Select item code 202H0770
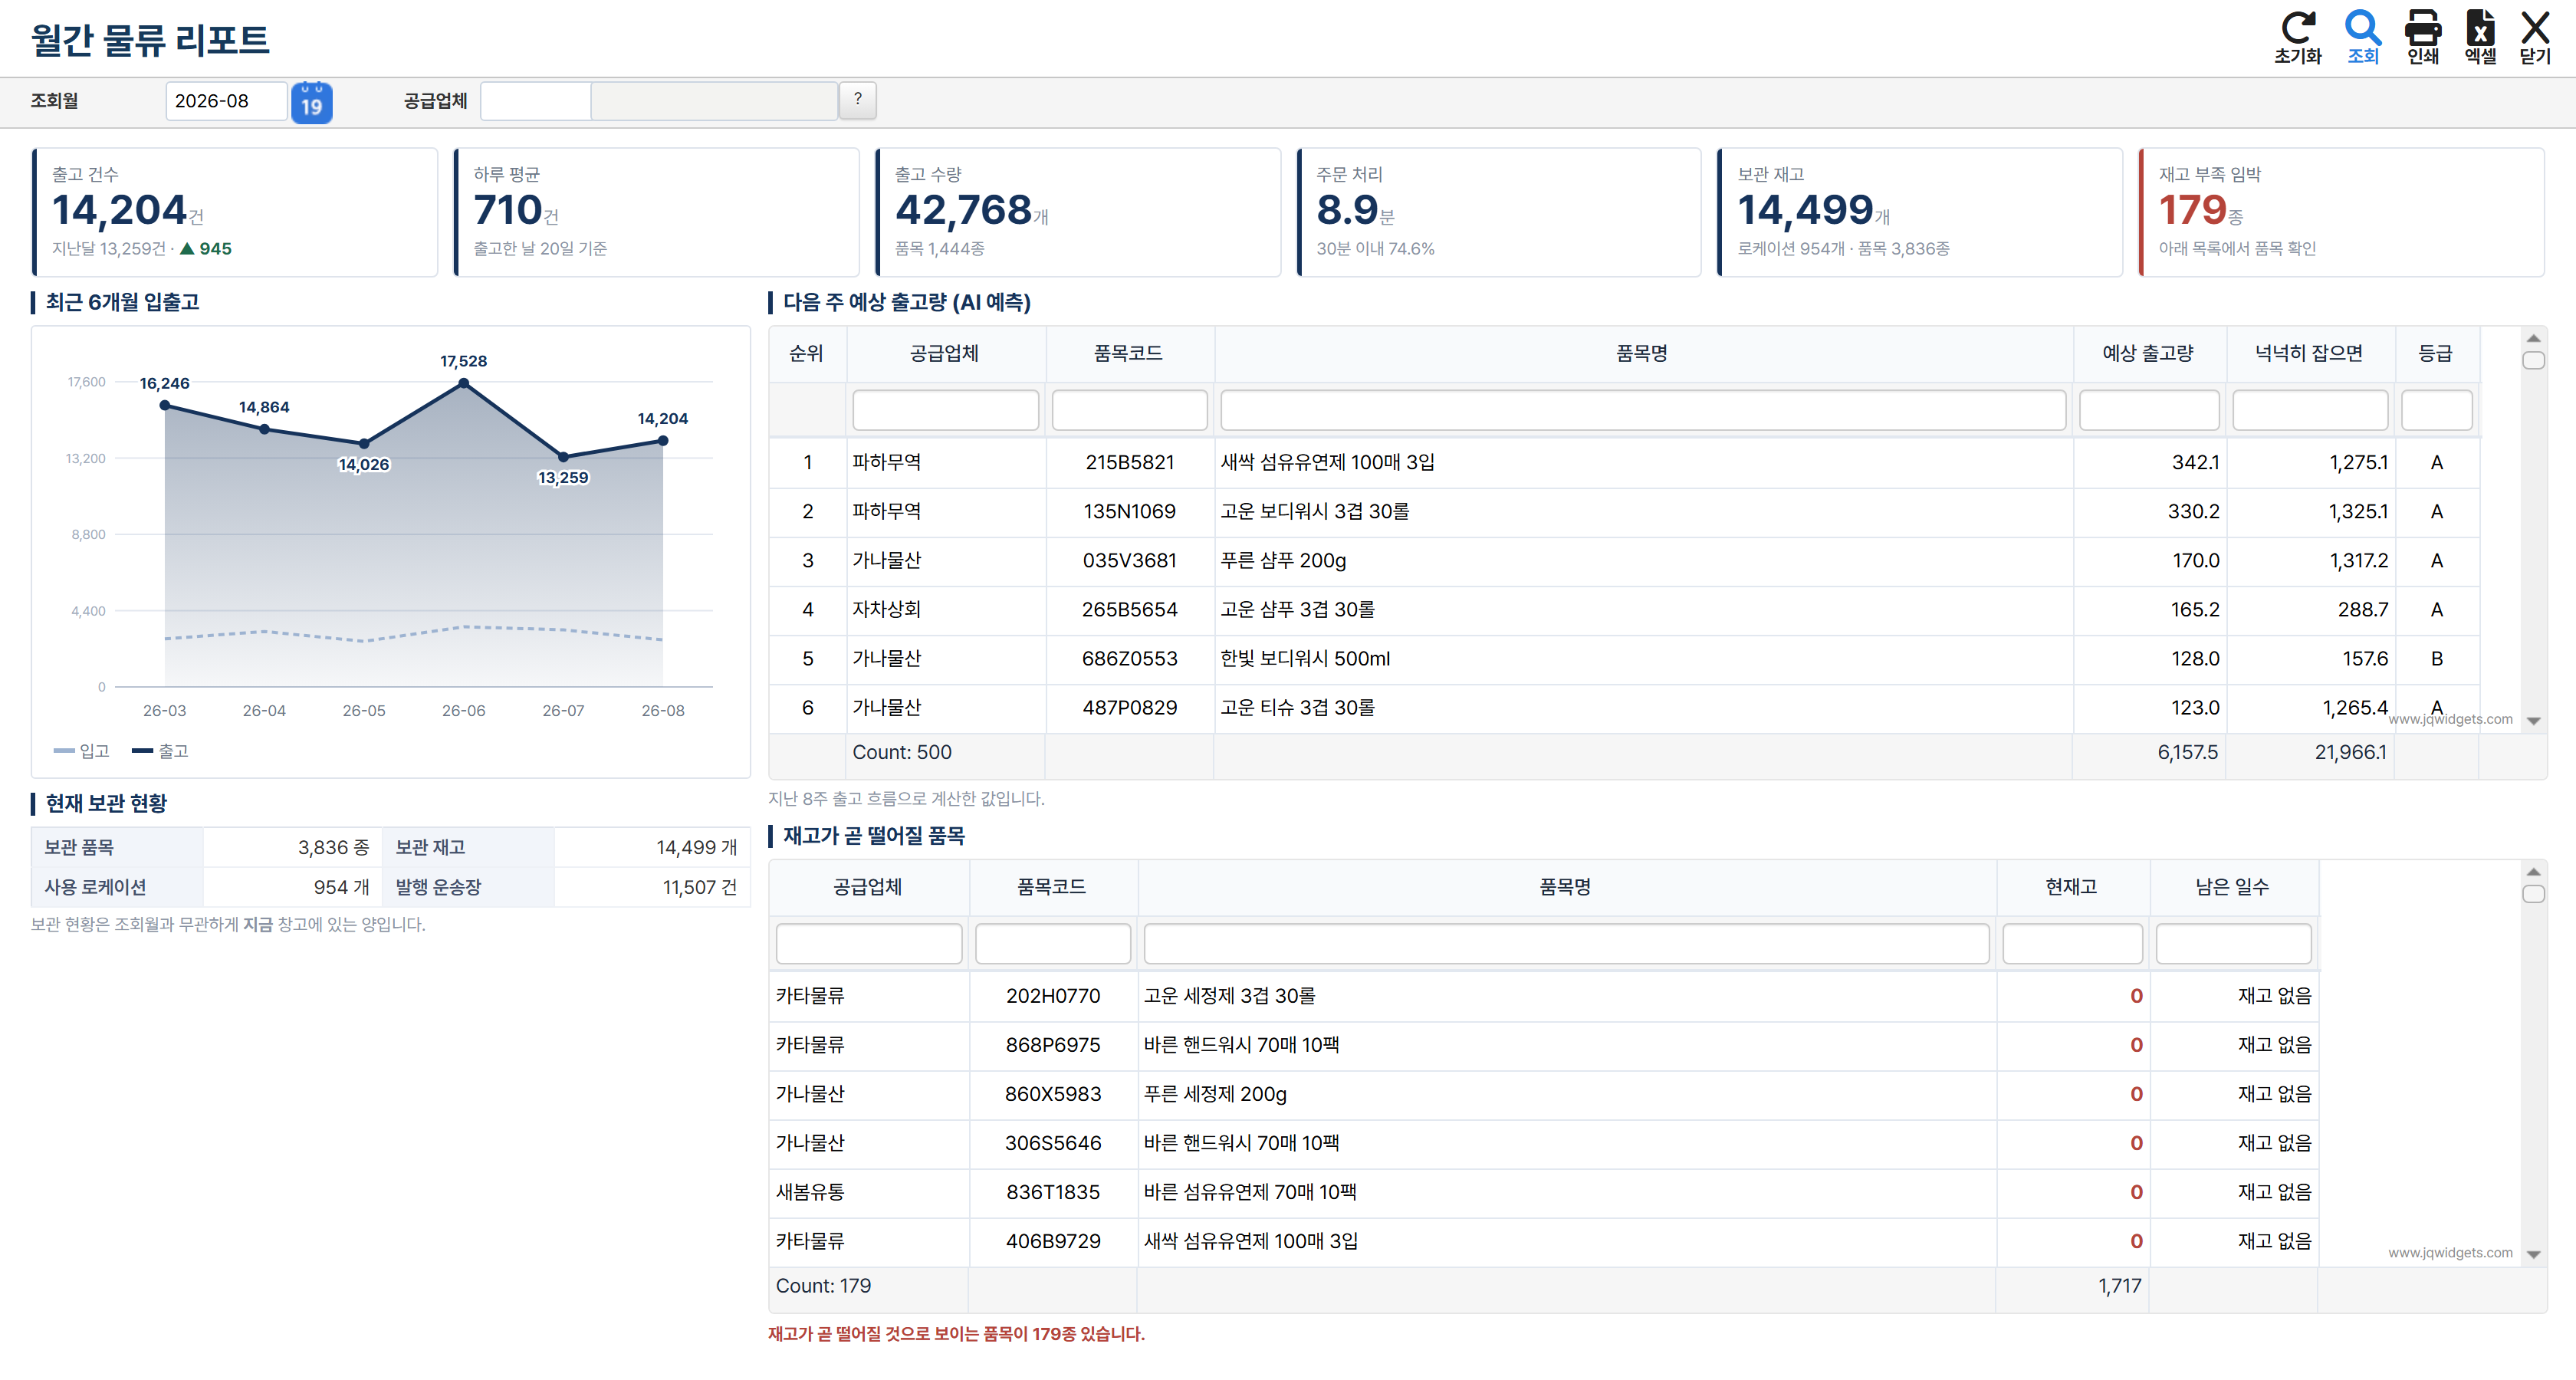Screen dimensions: 2576x1380 tap(1052, 996)
